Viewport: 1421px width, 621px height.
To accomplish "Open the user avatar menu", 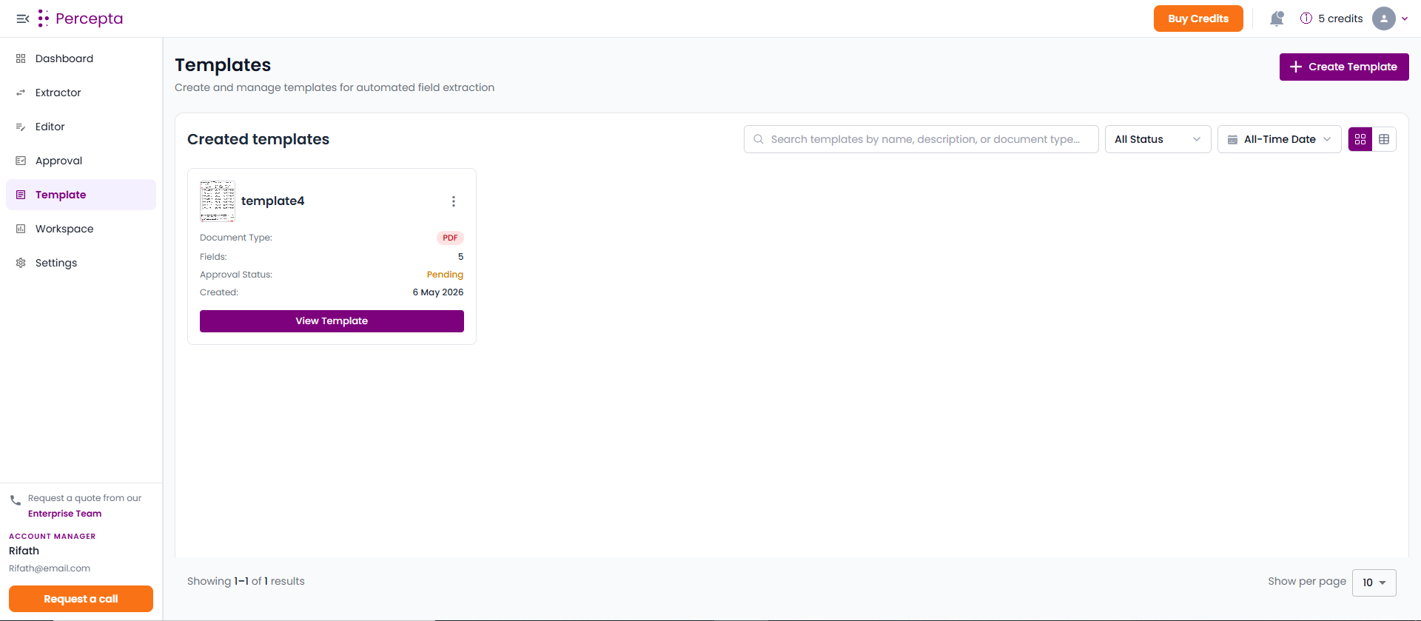I will (x=1384, y=19).
